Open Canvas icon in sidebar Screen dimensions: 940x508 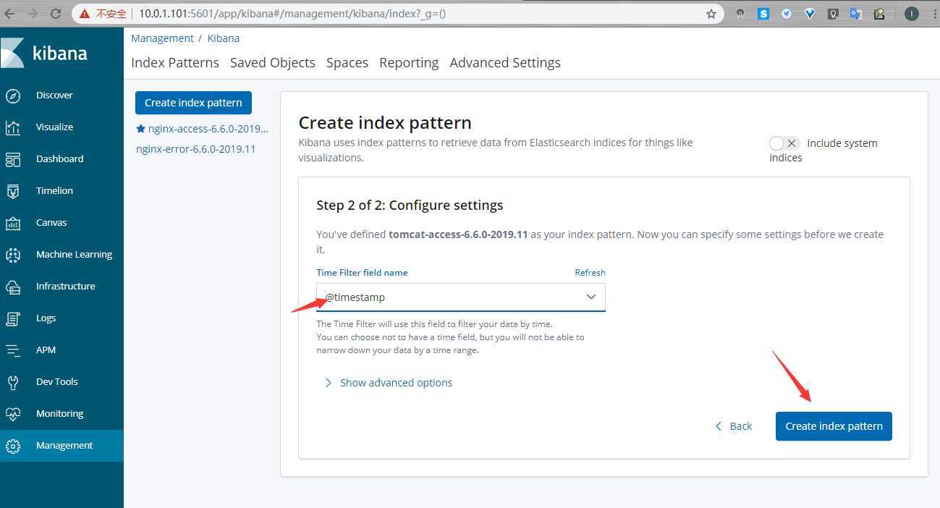13,223
